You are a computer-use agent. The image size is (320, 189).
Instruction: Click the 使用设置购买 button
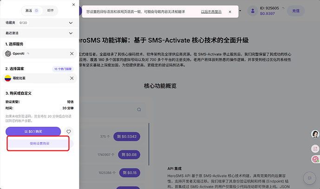pyautogui.click(x=39, y=143)
